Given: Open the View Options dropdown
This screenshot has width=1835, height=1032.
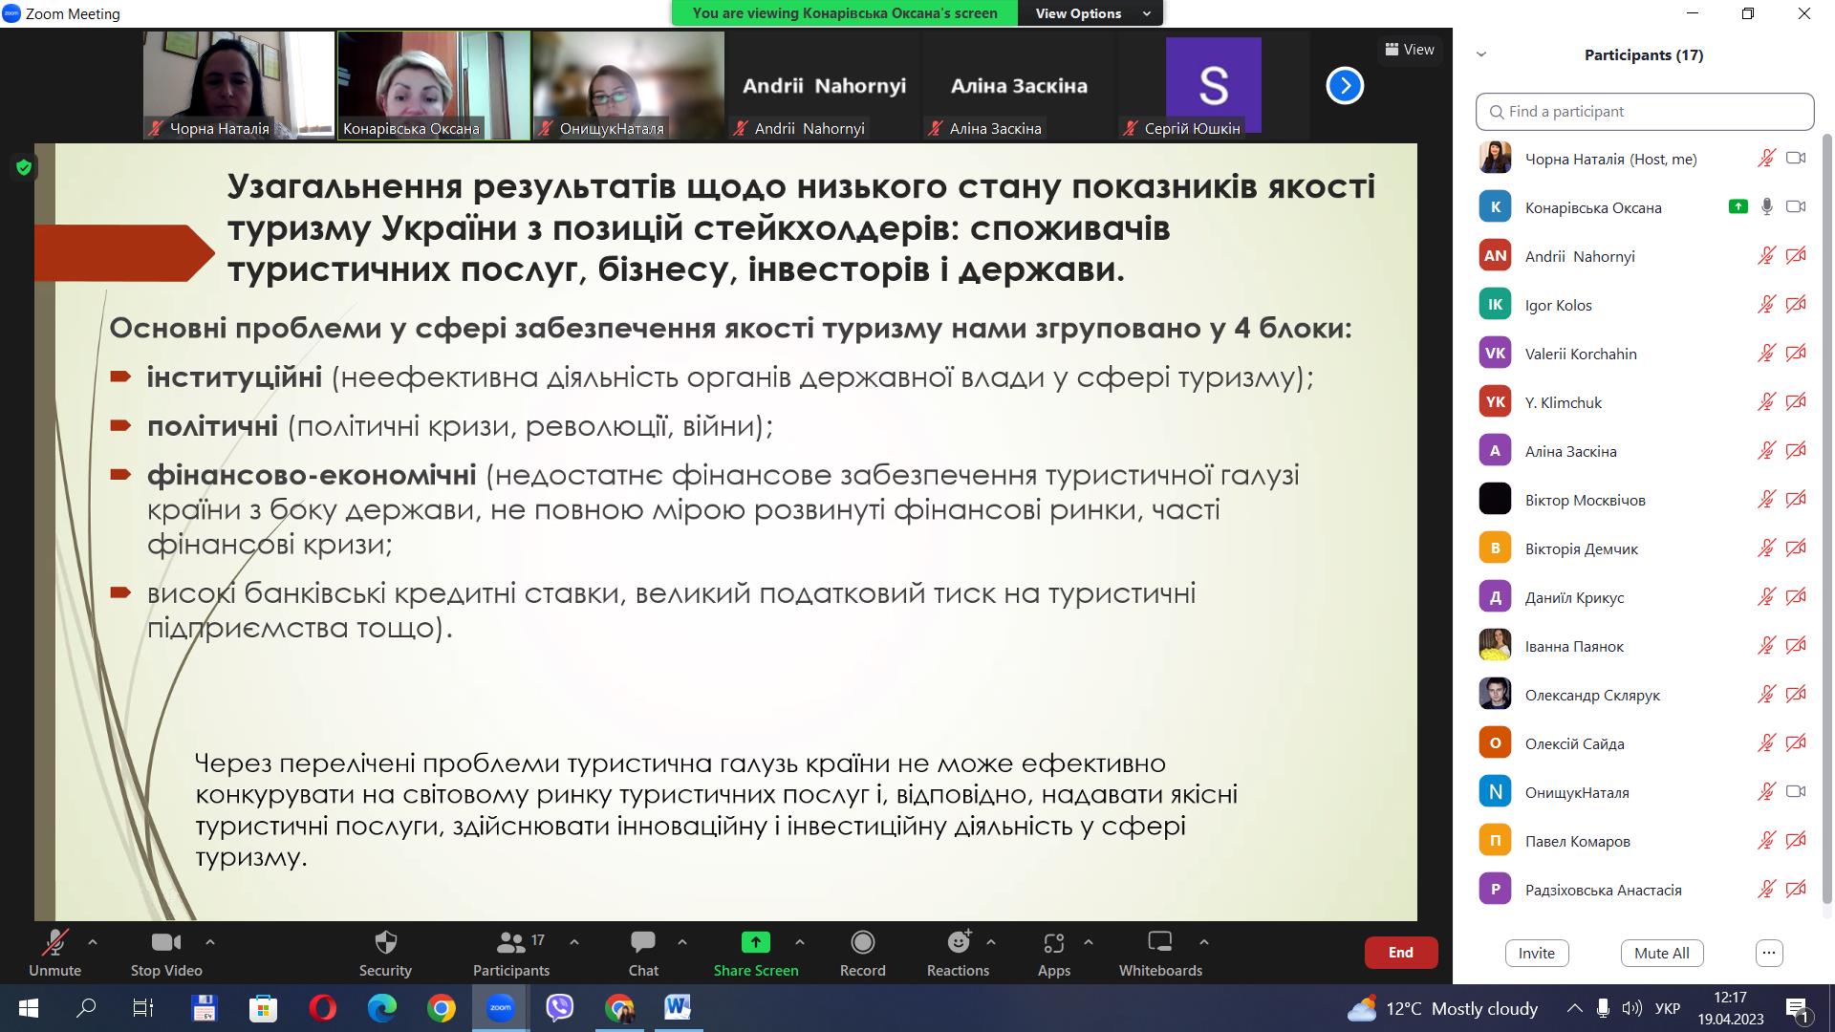Looking at the screenshot, I should (x=1090, y=13).
